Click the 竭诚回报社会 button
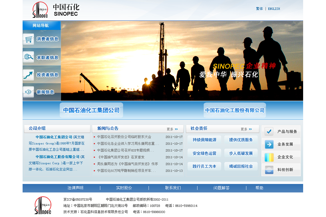This screenshot has width=326, height=217. (241, 166)
